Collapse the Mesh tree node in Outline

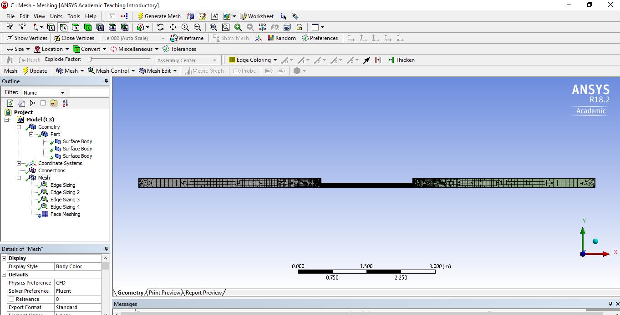coord(19,178)
